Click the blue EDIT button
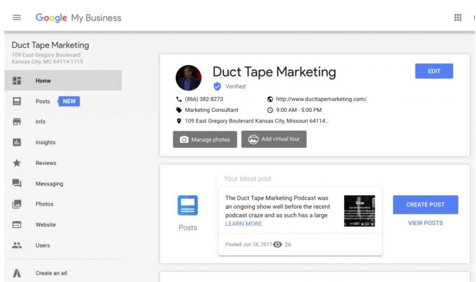This screenshot has height=282, width=476. click(x=434, y=71)
